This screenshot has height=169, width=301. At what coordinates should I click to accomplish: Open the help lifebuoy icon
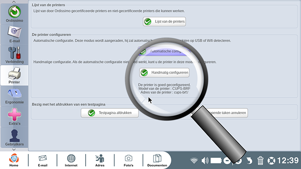(x=271, y=161)
